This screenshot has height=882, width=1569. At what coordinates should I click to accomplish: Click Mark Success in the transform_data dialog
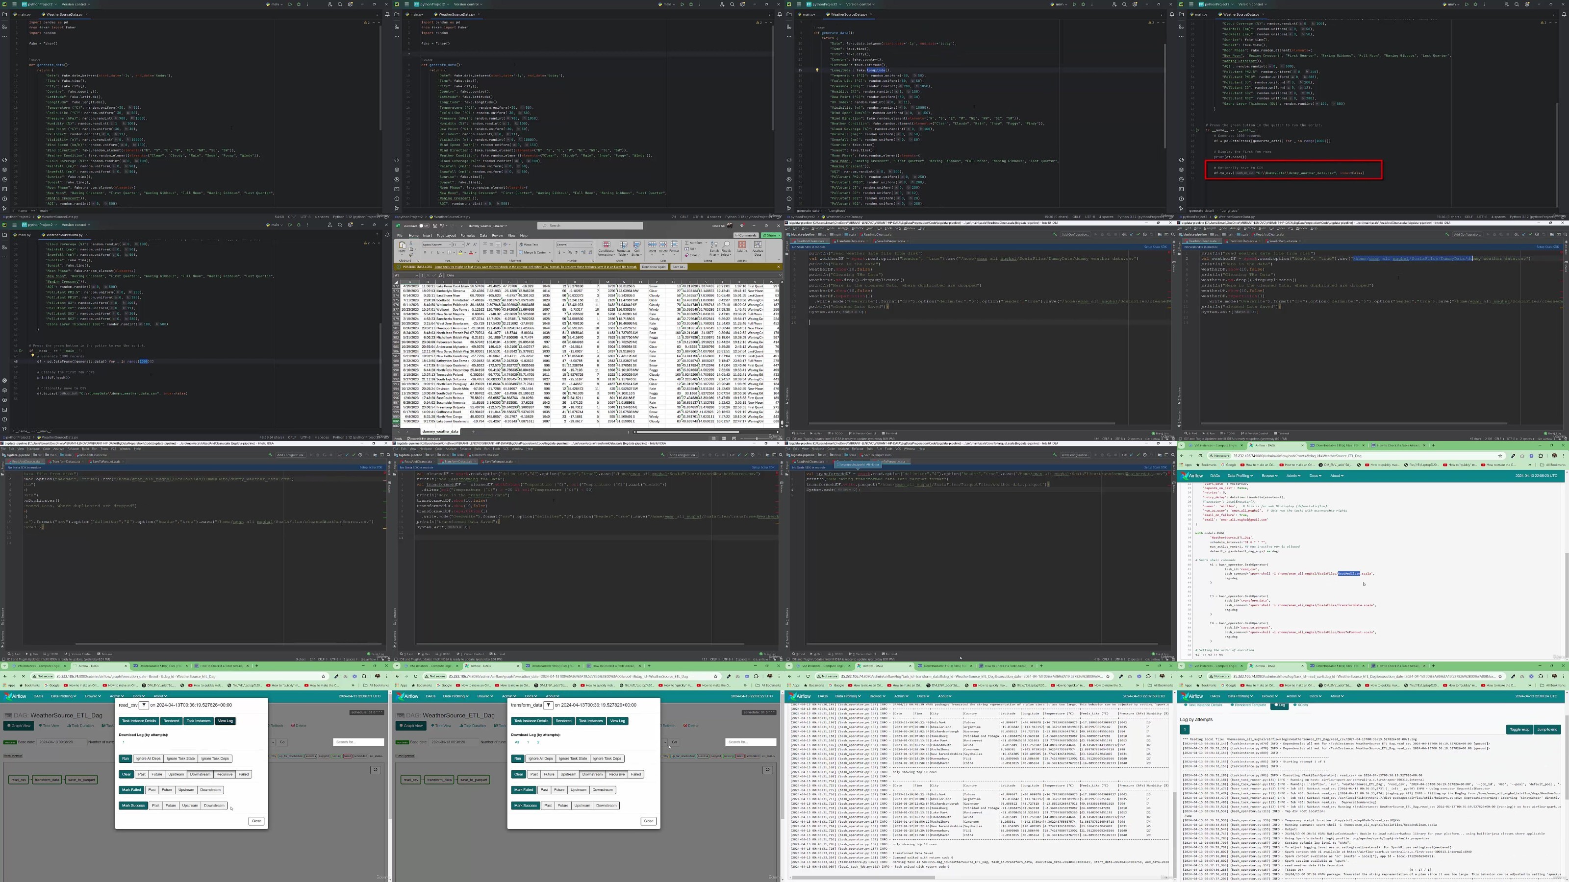(x=525, y=805)
